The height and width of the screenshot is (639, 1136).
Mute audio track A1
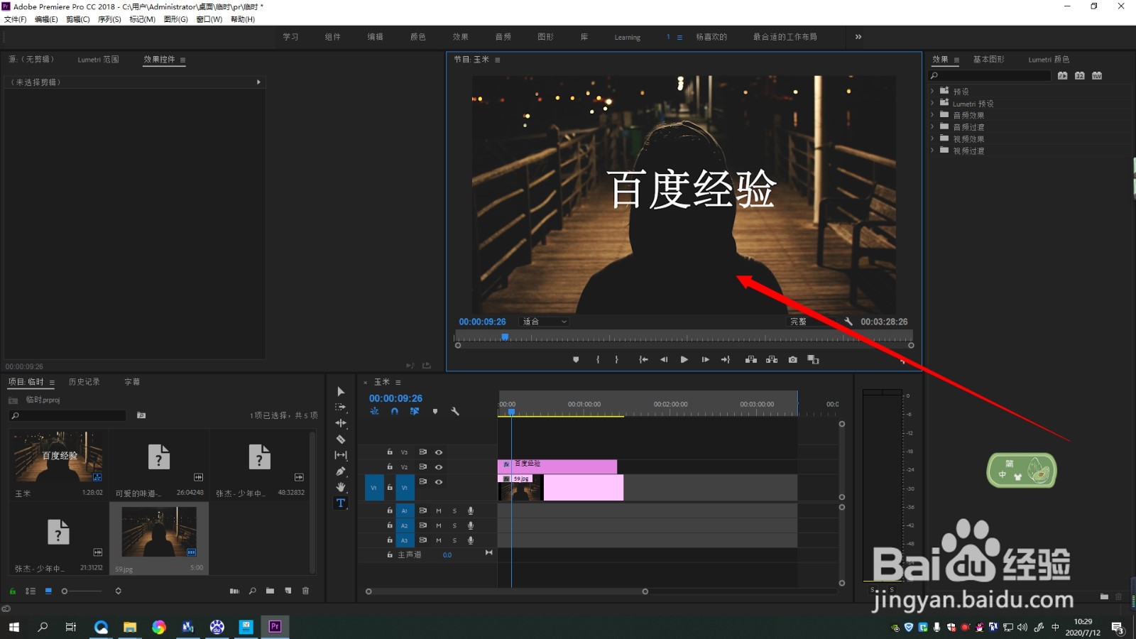(439, 511)
